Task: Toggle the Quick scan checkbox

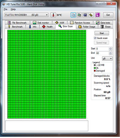Action: click(x=95, y=38)
